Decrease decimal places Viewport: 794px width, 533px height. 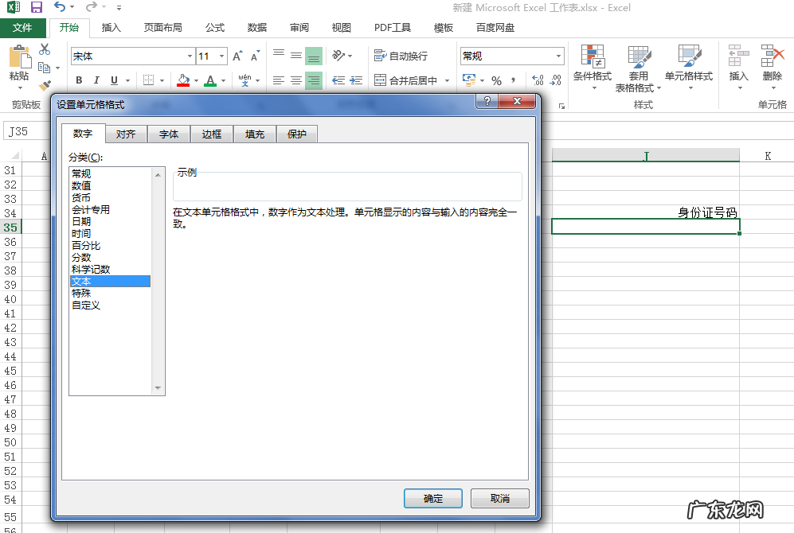tap(556, 80)
